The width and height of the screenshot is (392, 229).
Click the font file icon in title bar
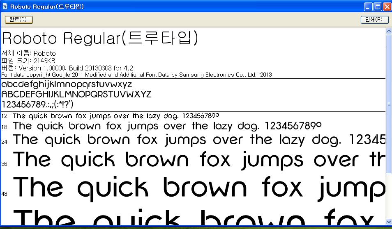[5, 7]
